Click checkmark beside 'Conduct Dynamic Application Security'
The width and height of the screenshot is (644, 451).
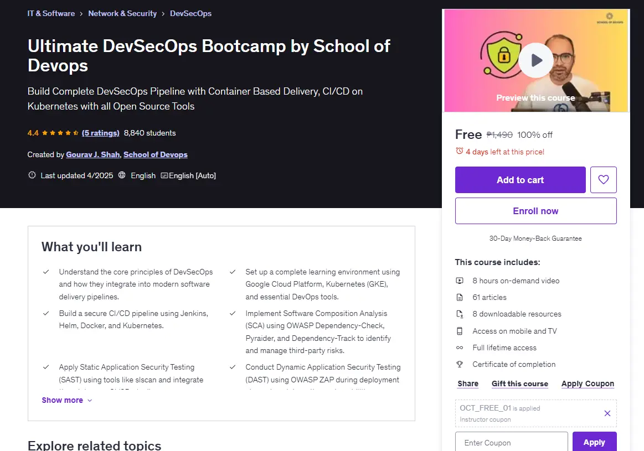click(233, 367)
